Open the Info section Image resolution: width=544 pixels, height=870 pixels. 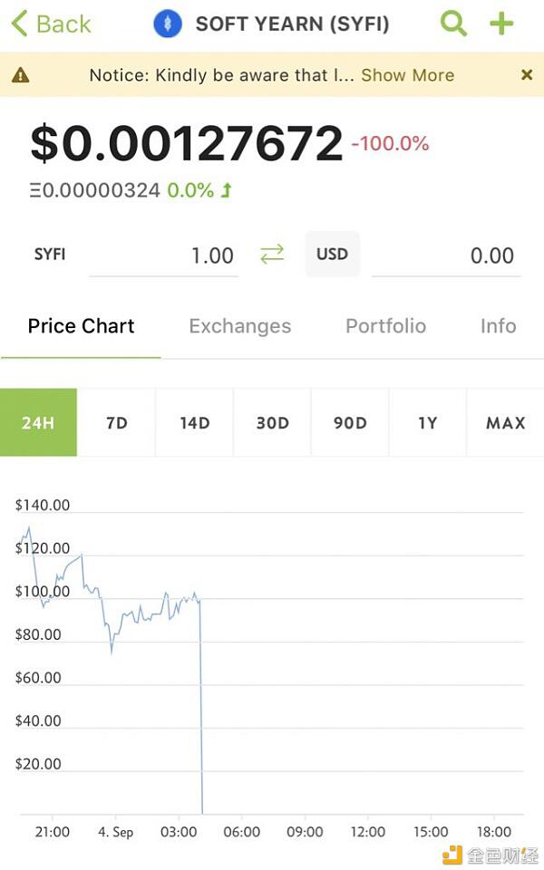[498, 326]
